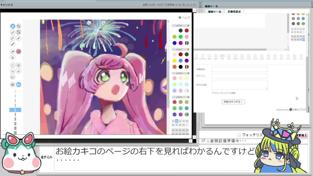
Task: Open pallet1 gear settings
Action: (x=188, y=25)
